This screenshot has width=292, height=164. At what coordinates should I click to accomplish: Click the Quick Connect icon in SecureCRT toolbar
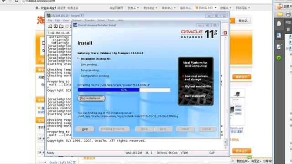[x=56, y=26]
